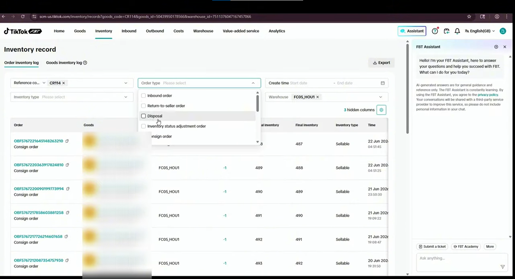Tick the Disposal checkbox
515x279 pixels.
tap(143, 116)
